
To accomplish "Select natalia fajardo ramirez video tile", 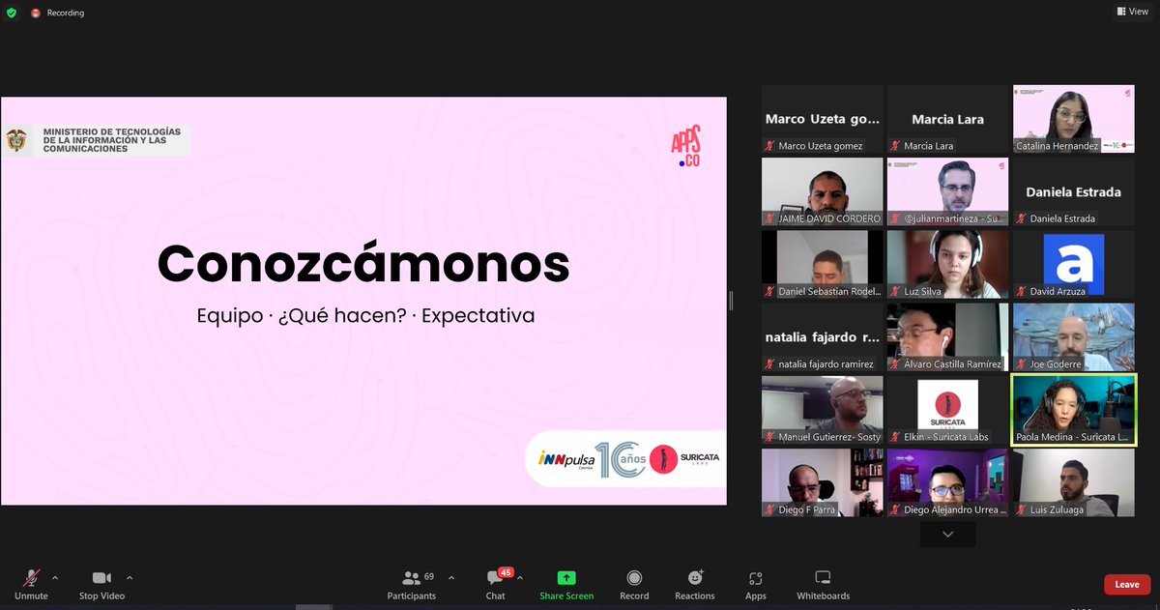I will pos(823,337).
